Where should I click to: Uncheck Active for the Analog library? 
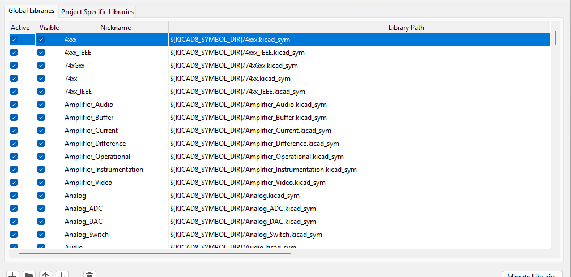tap(14, 196)
